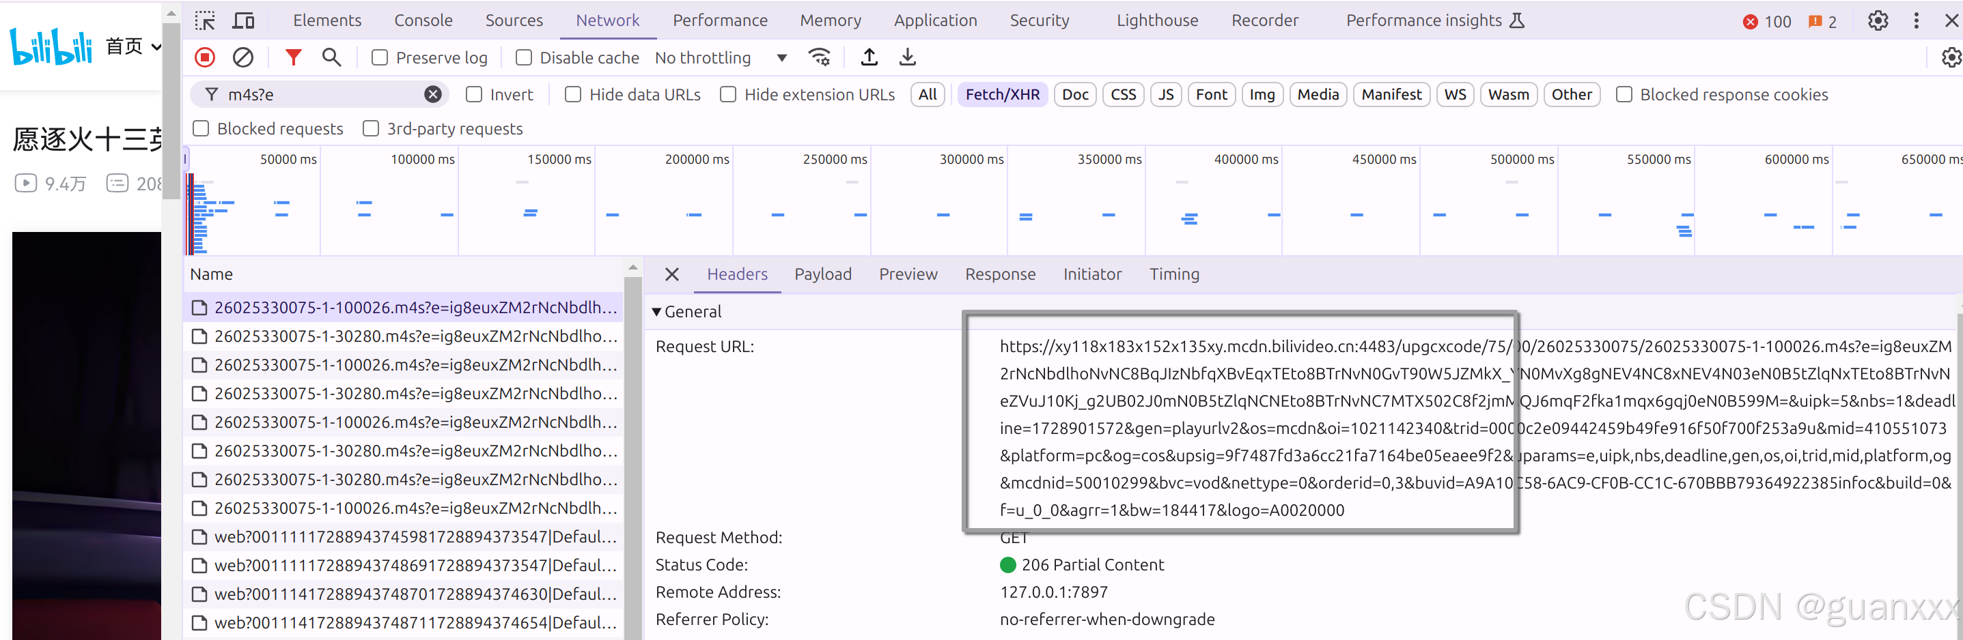Click the request list scrollbar

pyautogui.click(x=632, y=456)
